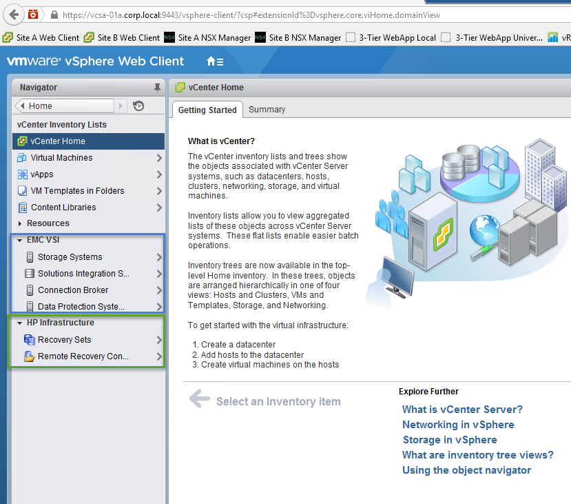The width and height of the screenshot is (571, 504).
Task: Open Recovery Sets chevron
Action: click(x=159, y=340)
